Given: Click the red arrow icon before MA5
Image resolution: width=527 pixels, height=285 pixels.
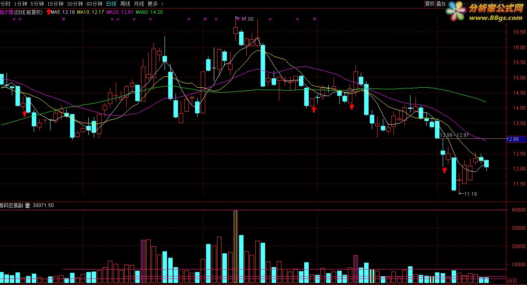Looking at the screenshot, I should (x=48, y=12).
